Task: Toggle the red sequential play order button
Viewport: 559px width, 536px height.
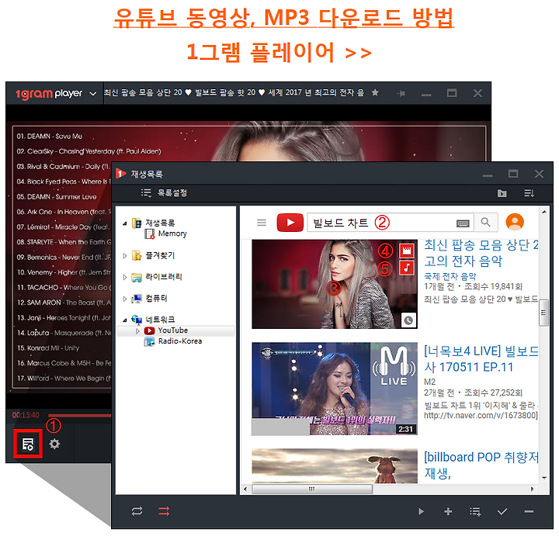Action: [x=164, y=511]
